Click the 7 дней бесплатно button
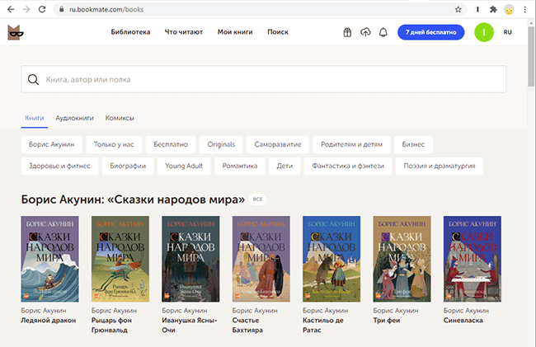The width and height of the screenshot is (536, 347). (430, 32)
